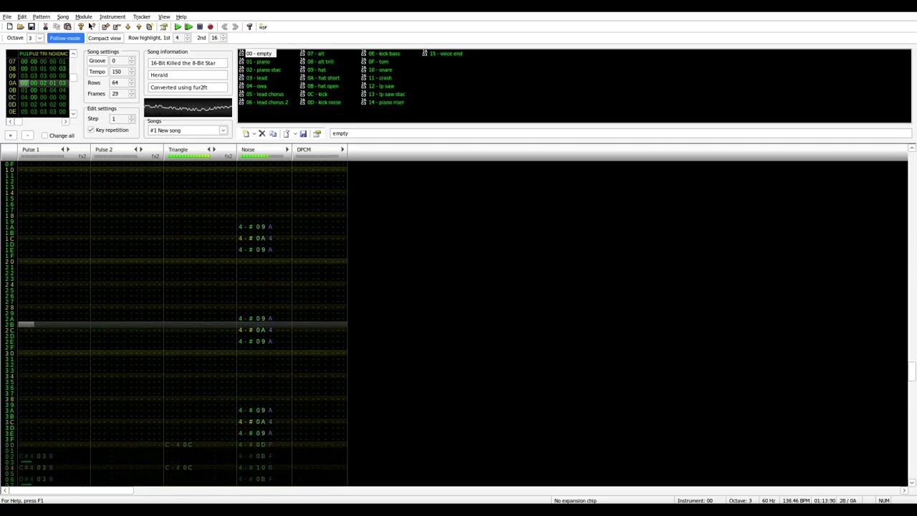Select the 0C - kick instrument
This screenshot has width=917, height=516.
(317, 94)
